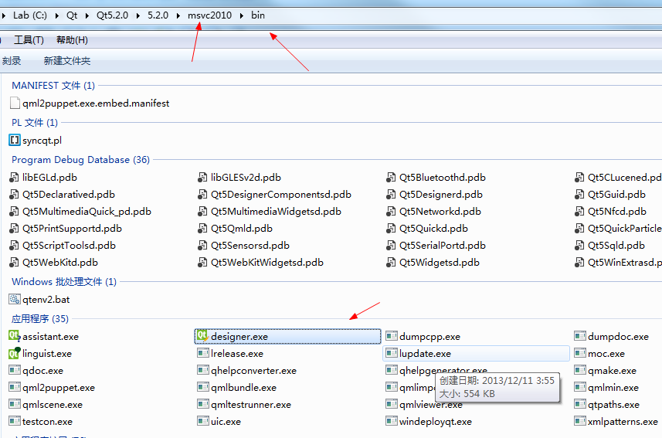
Task: Click the dumpcpp.exe application icon
Action: 392,336
